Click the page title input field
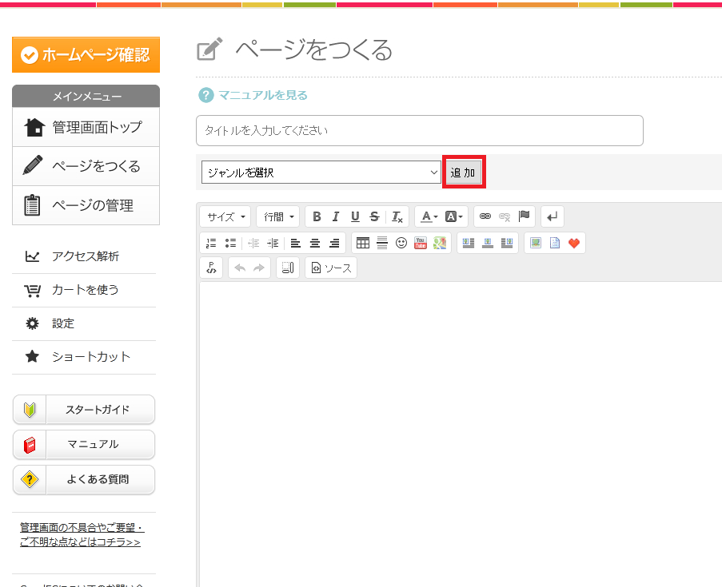Viewport: 722px width, 587px height. pyautogui.click(x=419, y=130)
